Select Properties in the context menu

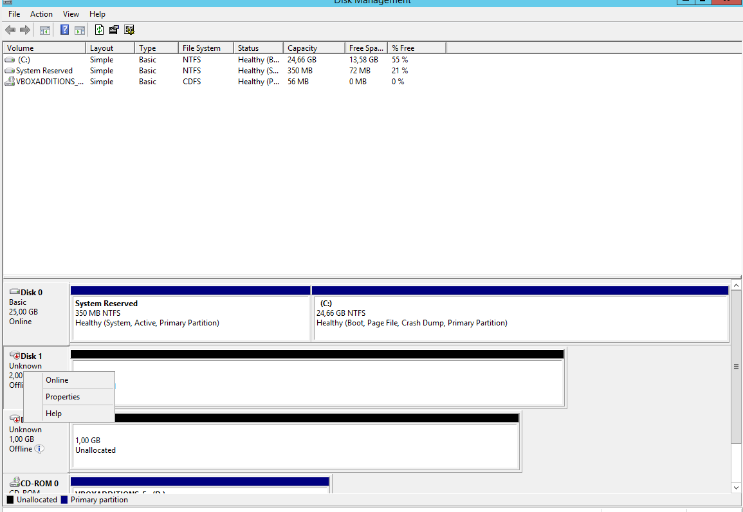62,397
